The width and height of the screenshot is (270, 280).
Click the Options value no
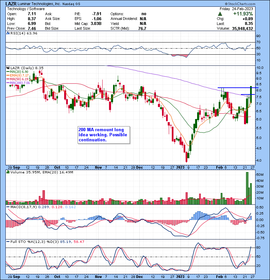coord(144,14)
